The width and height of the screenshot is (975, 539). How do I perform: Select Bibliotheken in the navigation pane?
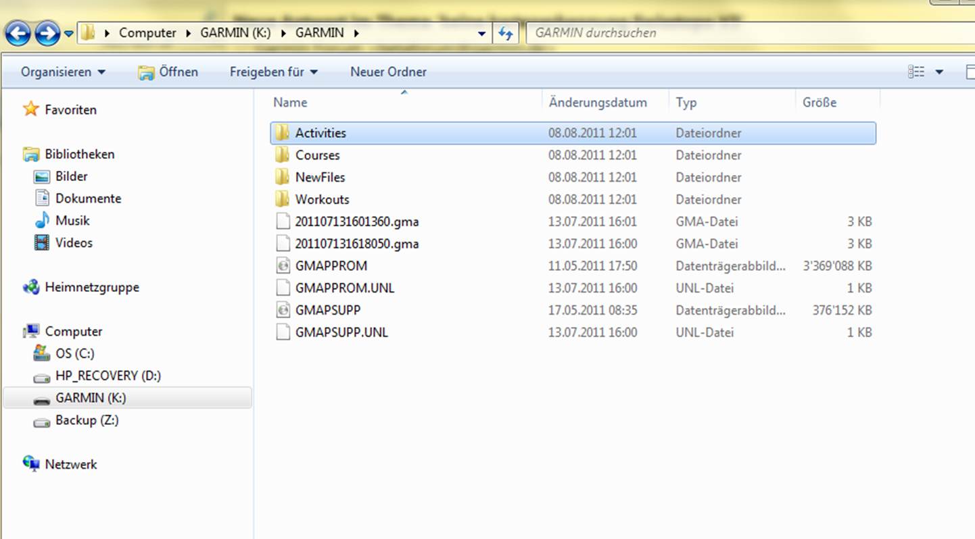79,154
